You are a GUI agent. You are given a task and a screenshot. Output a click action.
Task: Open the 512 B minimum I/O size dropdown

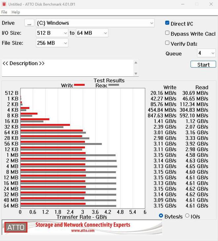click(52, 33)
